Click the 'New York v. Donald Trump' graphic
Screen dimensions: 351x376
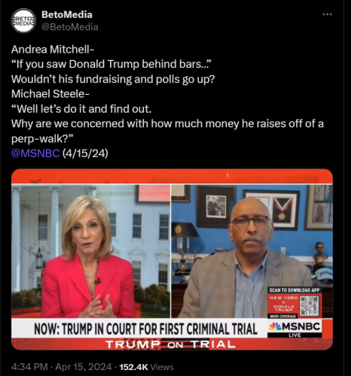(x=283, y=304)
